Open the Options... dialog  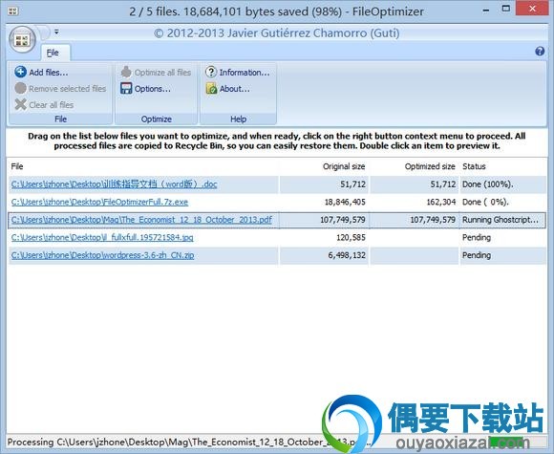pyautogui.click(x=152, y=89)
